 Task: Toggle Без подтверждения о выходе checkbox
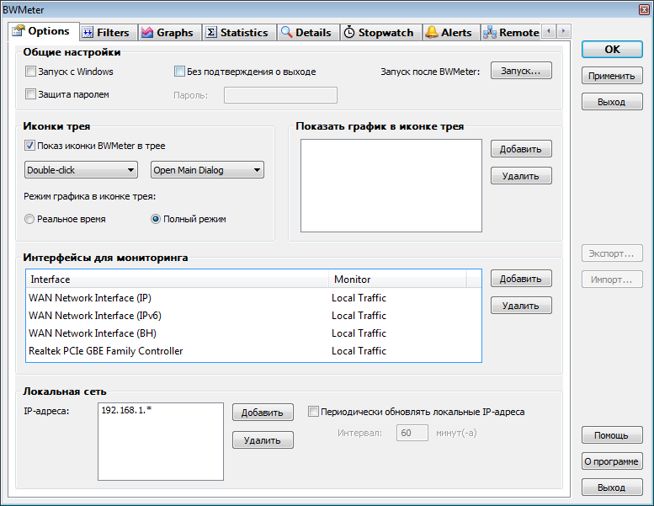[x=179, y=72]
